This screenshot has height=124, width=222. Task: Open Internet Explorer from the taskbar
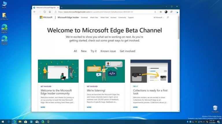49,122
